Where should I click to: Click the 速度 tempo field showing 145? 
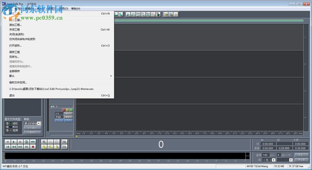[x=266, y=155]
